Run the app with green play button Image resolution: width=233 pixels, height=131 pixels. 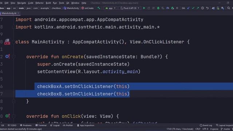pos(144,8)
